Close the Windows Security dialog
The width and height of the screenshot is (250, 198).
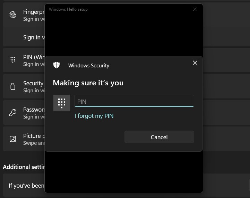[195, 63]
